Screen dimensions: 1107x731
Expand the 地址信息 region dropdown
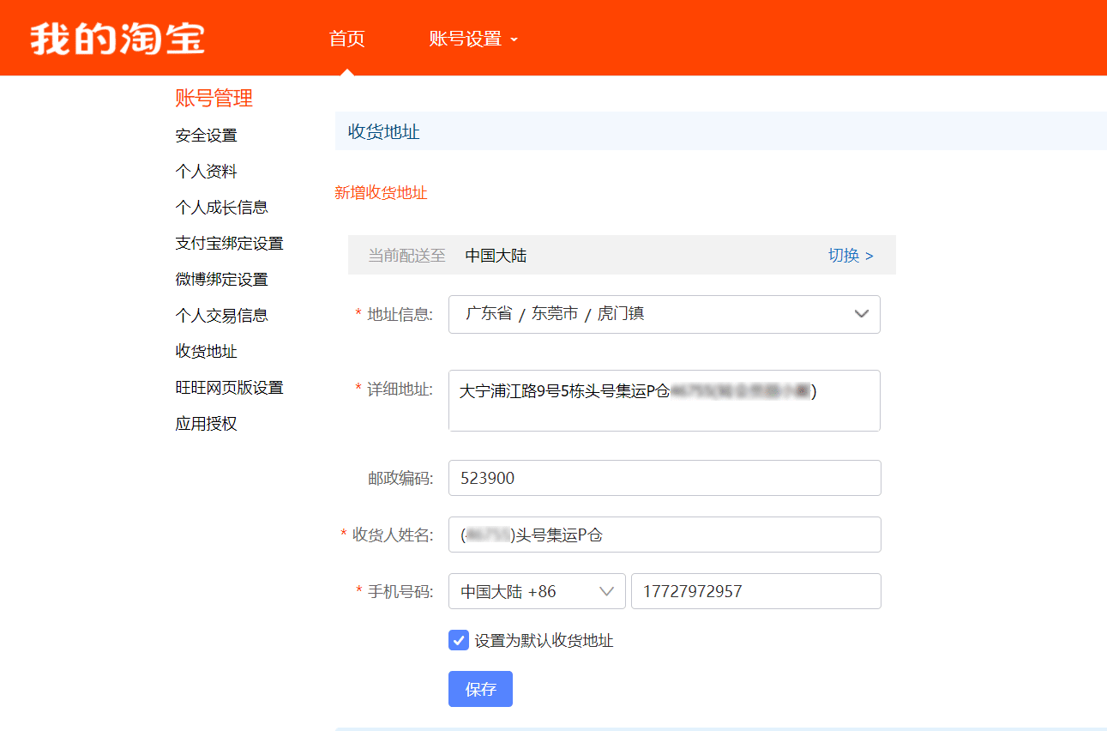click(664, 314)
